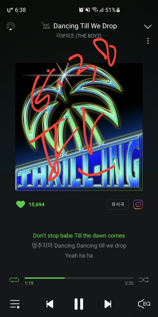Tap the AAC 320K audio quality badge
Screen dimensions: 158x317
[46, 26]
